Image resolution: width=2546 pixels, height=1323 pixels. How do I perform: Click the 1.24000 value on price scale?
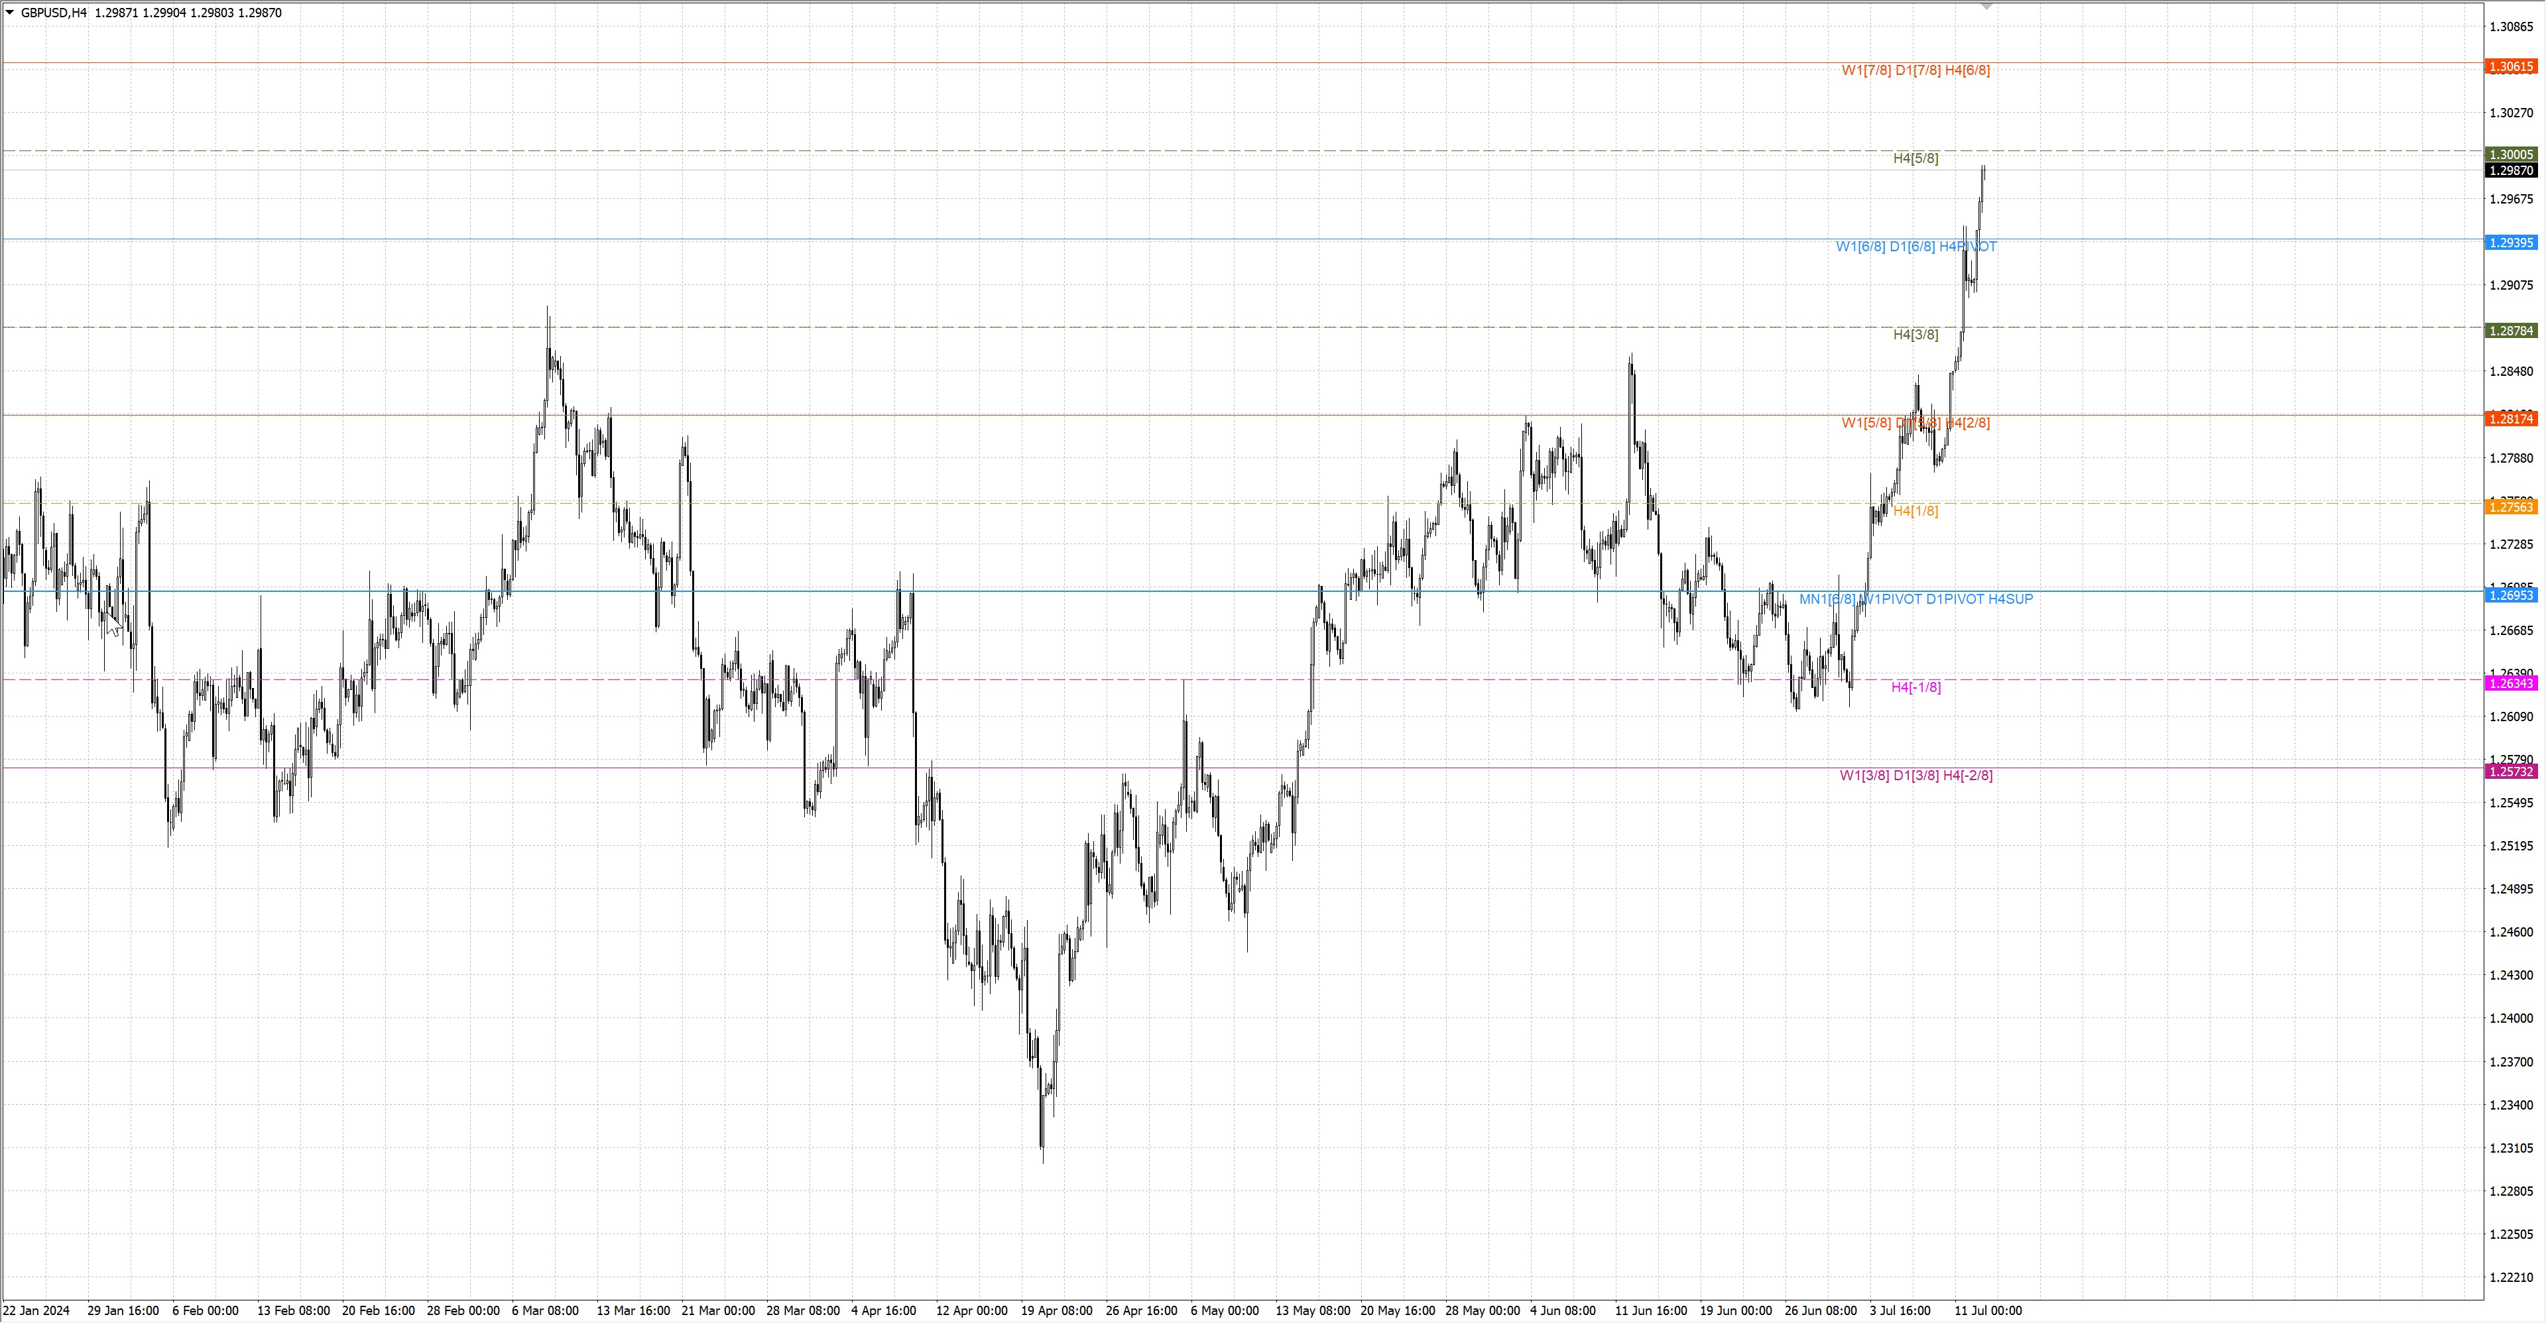(2510, 1019)
